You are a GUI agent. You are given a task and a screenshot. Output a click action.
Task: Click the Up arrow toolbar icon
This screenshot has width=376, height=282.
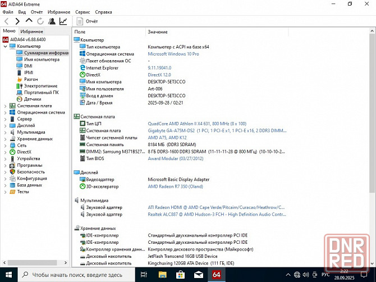(29, 21)
